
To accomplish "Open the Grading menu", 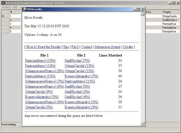I will 6,7.
